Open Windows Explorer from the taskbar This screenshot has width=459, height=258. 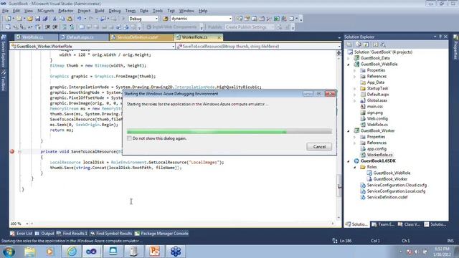[30, 252]
